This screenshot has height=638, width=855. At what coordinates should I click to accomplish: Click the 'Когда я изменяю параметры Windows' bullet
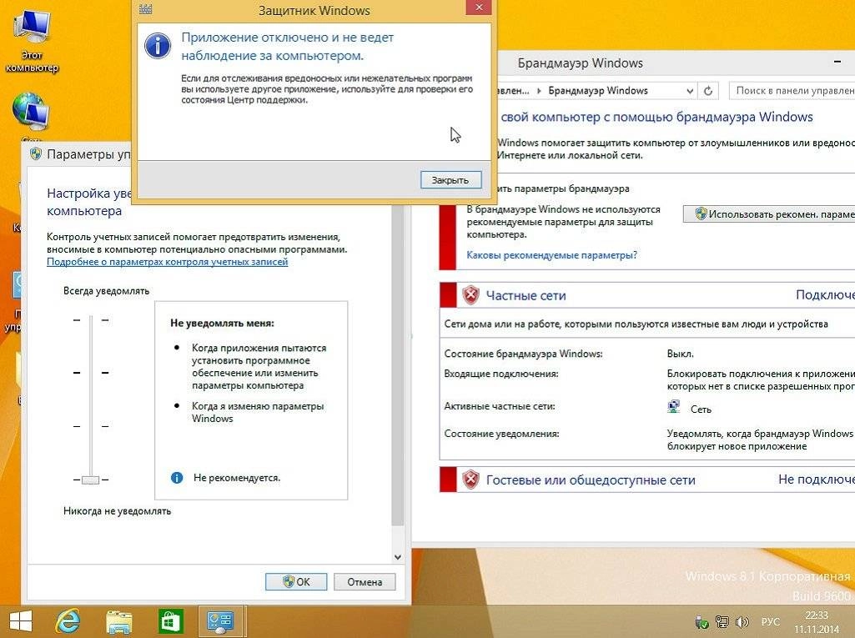(x=258, y=412)
